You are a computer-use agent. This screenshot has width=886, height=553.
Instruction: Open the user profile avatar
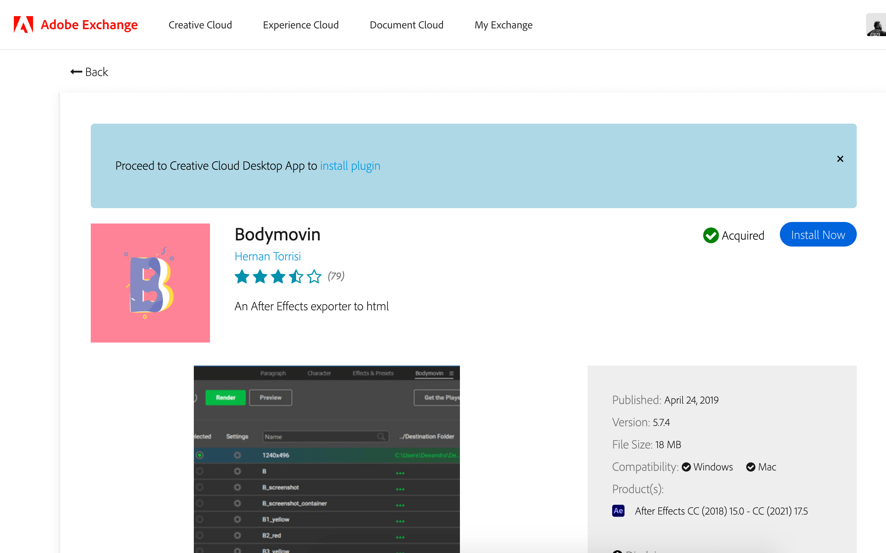tap(876, 25)
